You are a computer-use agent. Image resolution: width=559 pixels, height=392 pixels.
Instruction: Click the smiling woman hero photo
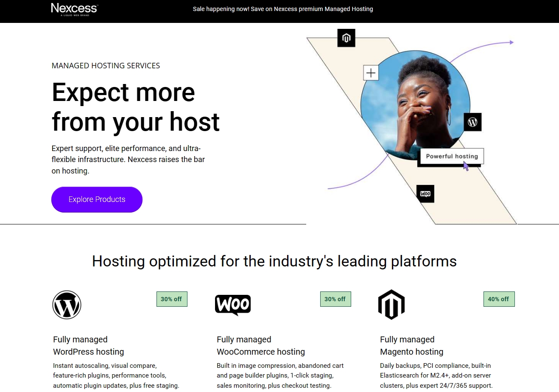pyautogui.click(x=415, y=106)
